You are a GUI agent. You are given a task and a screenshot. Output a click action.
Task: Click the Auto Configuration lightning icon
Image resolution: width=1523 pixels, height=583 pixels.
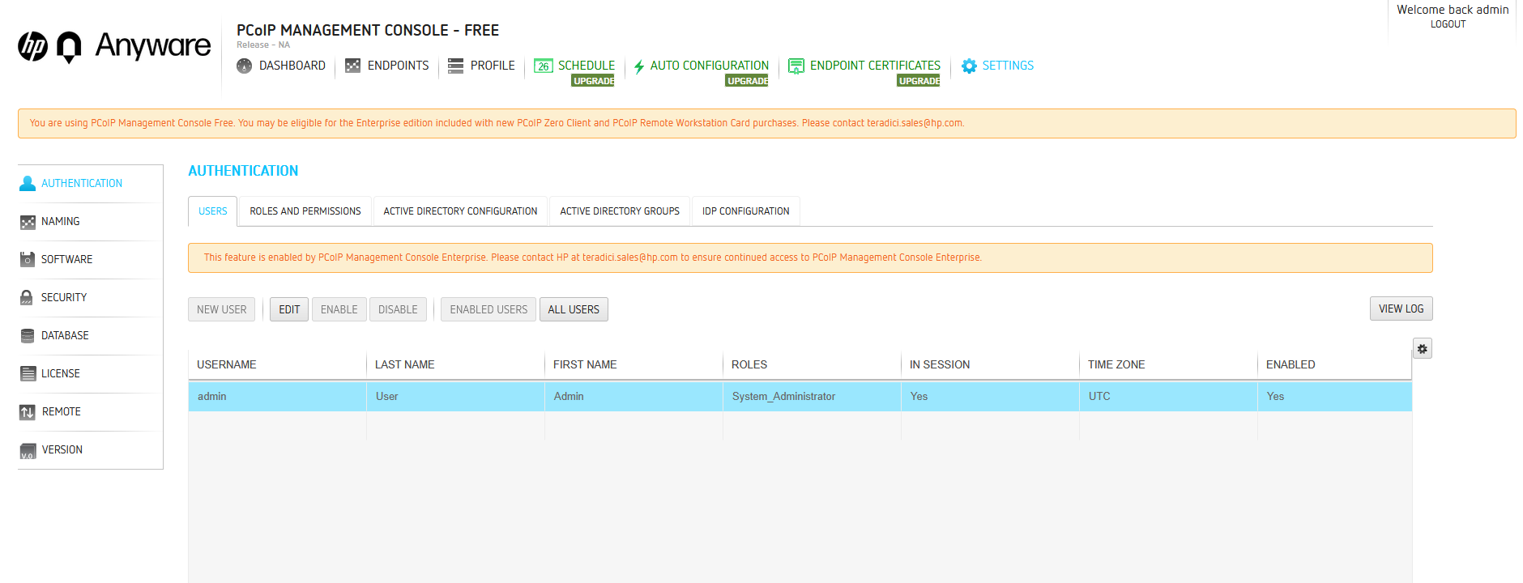(x=639, y=66)
